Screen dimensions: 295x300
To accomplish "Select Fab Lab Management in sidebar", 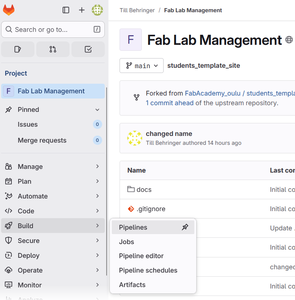I will 53,91.
